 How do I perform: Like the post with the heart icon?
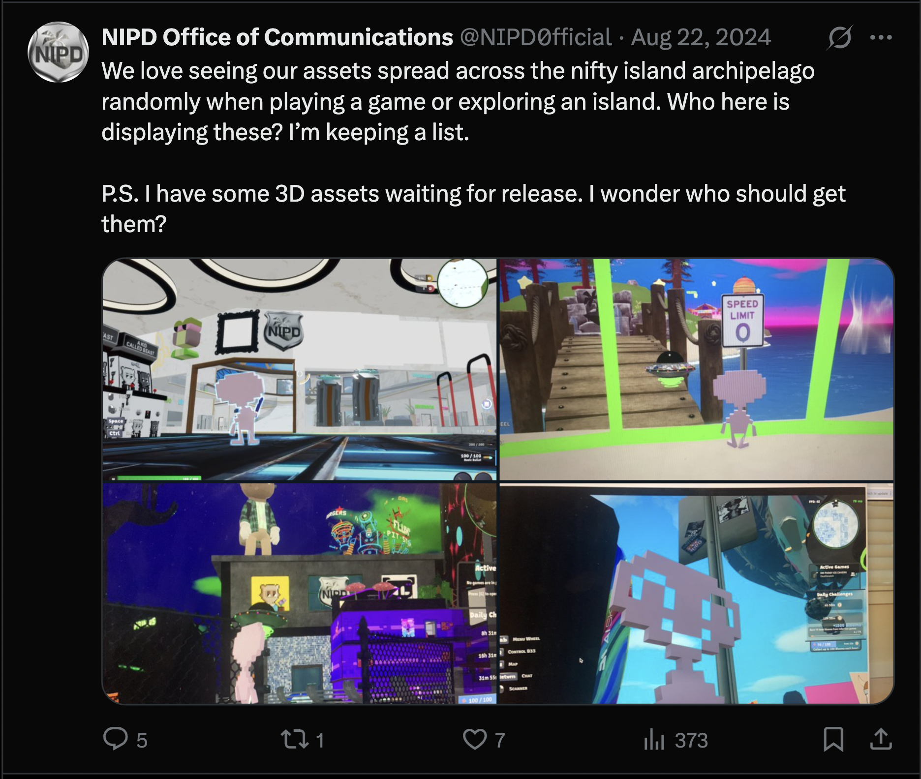(x=475, y=739)
